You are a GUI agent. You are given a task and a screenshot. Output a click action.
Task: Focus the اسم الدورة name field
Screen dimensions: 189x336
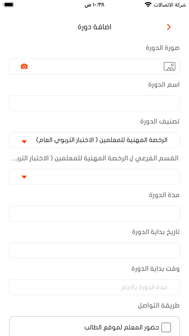94,103
